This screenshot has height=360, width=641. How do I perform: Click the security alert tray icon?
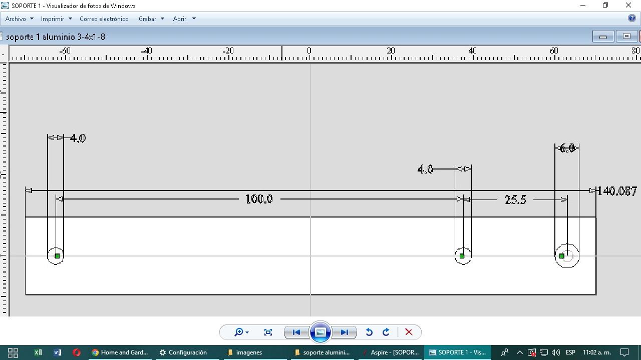[x=532, y=352]
